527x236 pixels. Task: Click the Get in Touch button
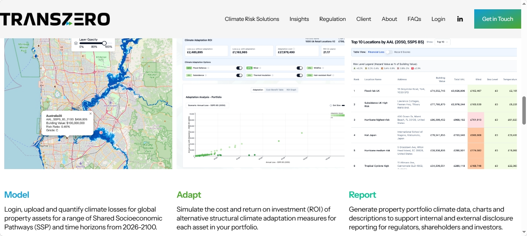(498, 19)
